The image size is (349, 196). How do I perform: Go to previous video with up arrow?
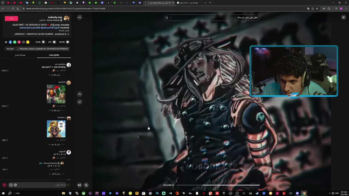click(80, 94)
